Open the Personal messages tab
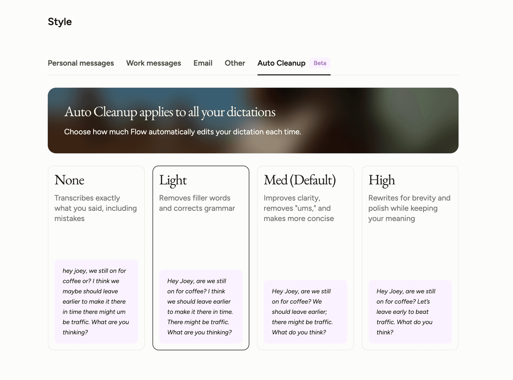This screenshot has width=513, height=380. coord(81,63)
